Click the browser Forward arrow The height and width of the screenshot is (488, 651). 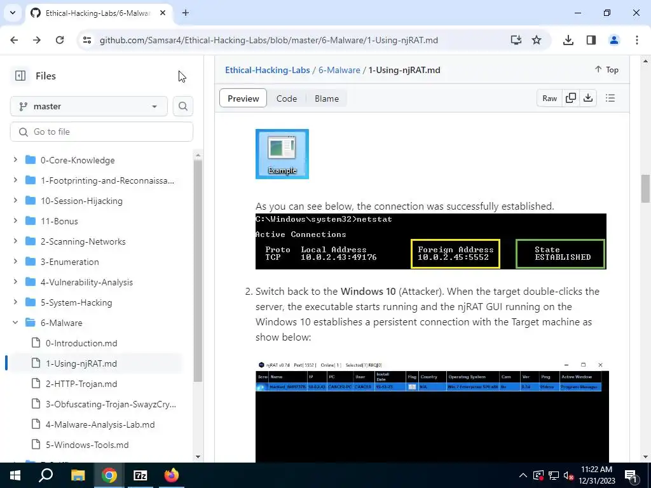point(37,40)
